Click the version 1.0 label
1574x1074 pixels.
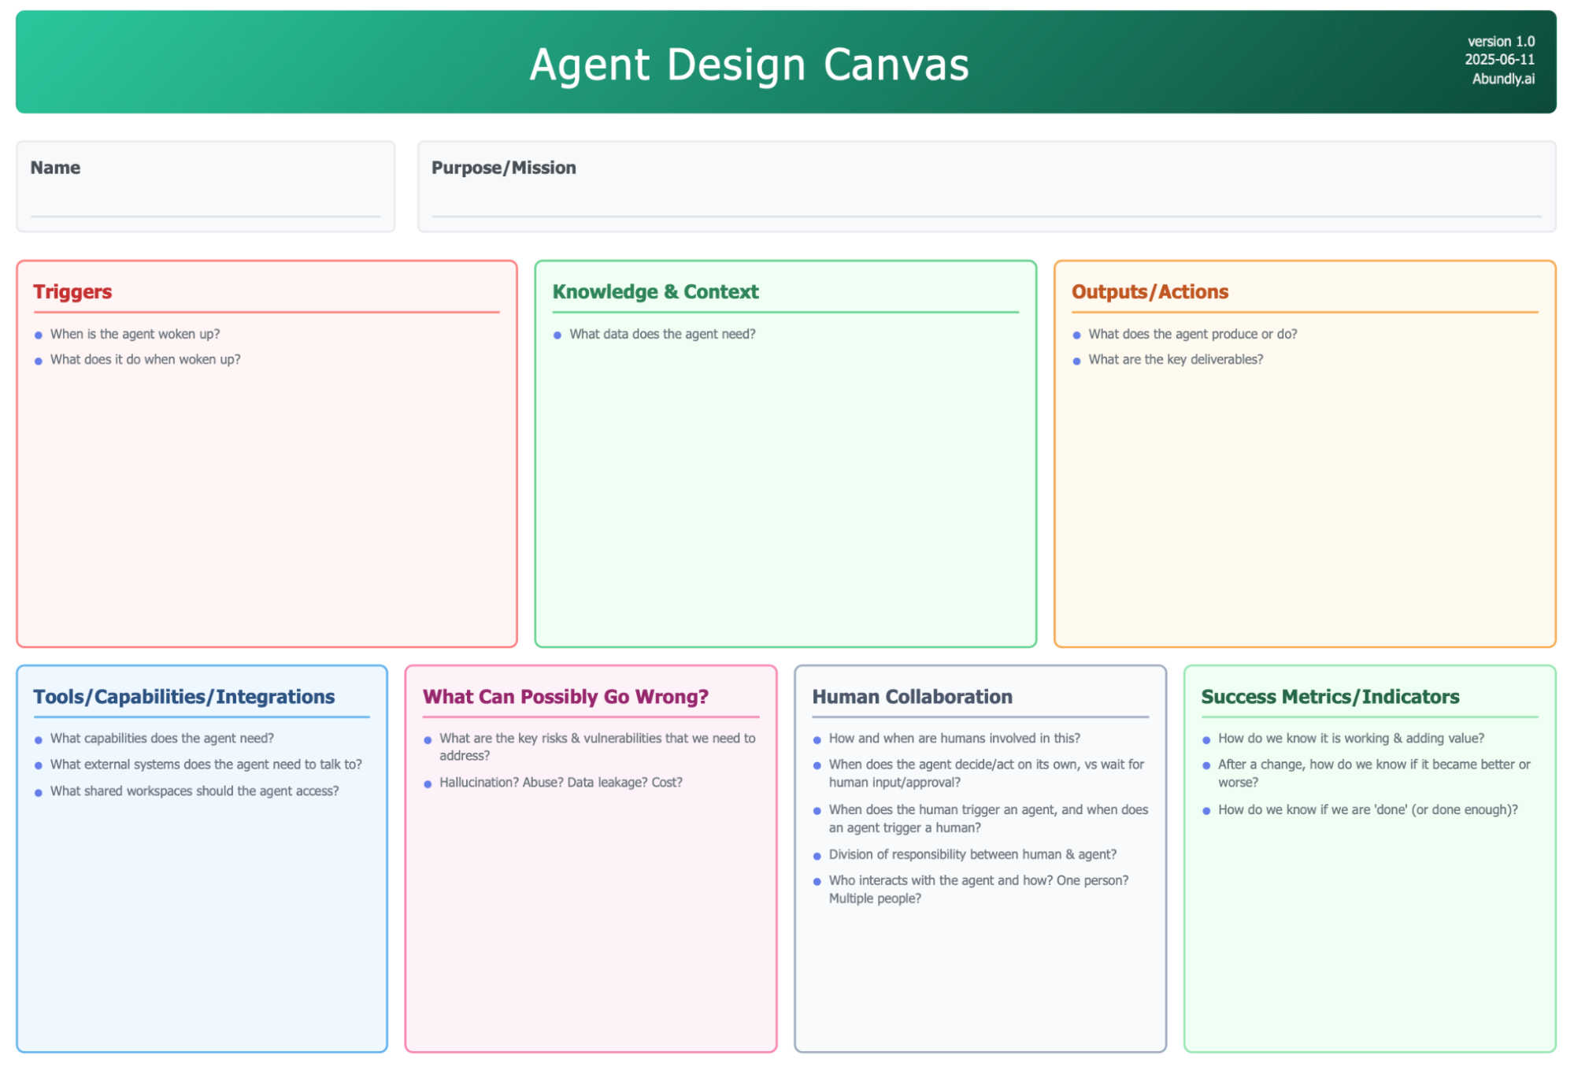click(x=1501, y=41)
